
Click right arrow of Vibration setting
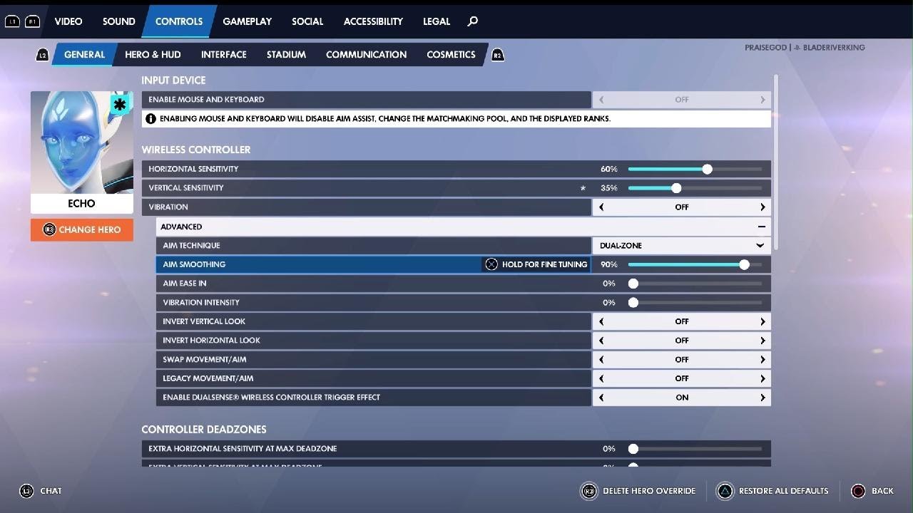click(762, 207)
